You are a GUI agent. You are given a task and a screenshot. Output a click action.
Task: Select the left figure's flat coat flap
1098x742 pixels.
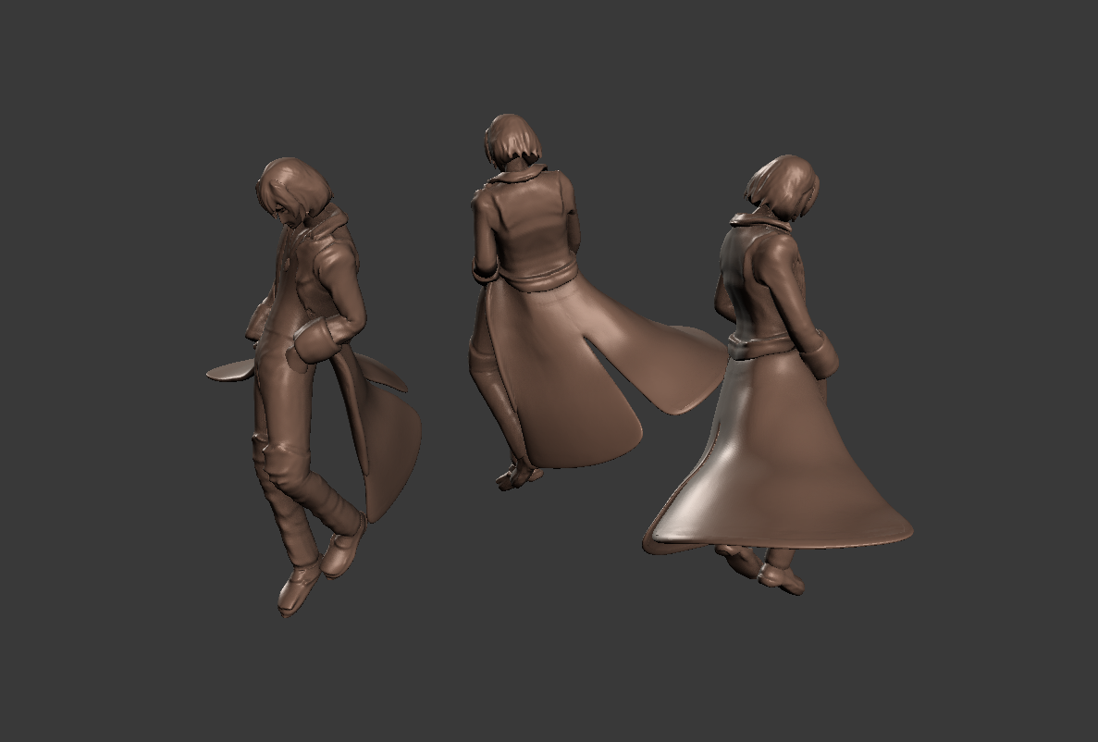click(229, 370)
